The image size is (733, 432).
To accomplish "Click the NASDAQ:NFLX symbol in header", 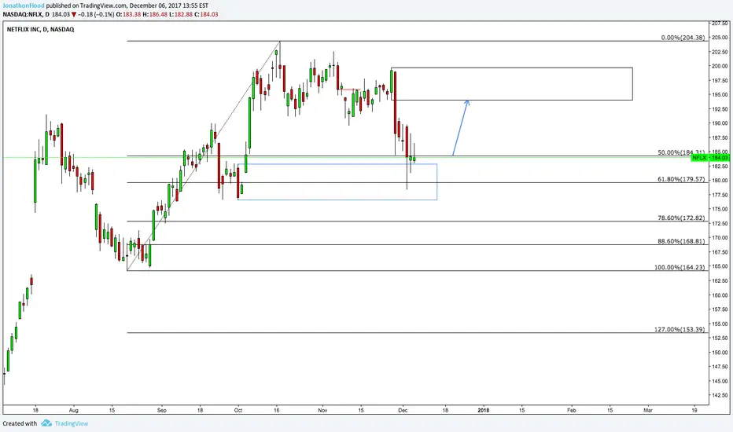I will (22, 14).
